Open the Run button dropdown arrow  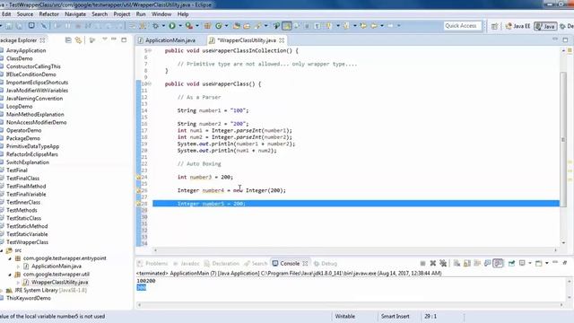click(179, 26)
